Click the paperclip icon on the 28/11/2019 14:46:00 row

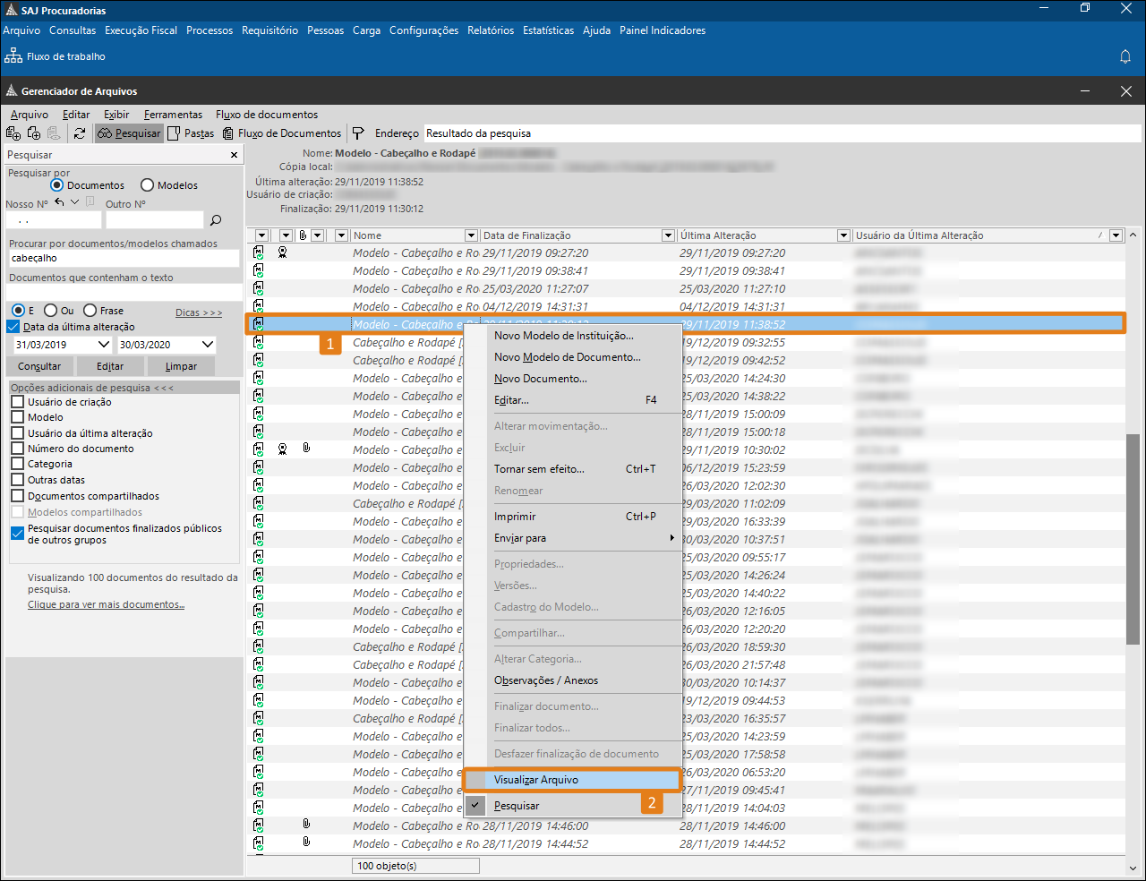(x=306, y=824)
